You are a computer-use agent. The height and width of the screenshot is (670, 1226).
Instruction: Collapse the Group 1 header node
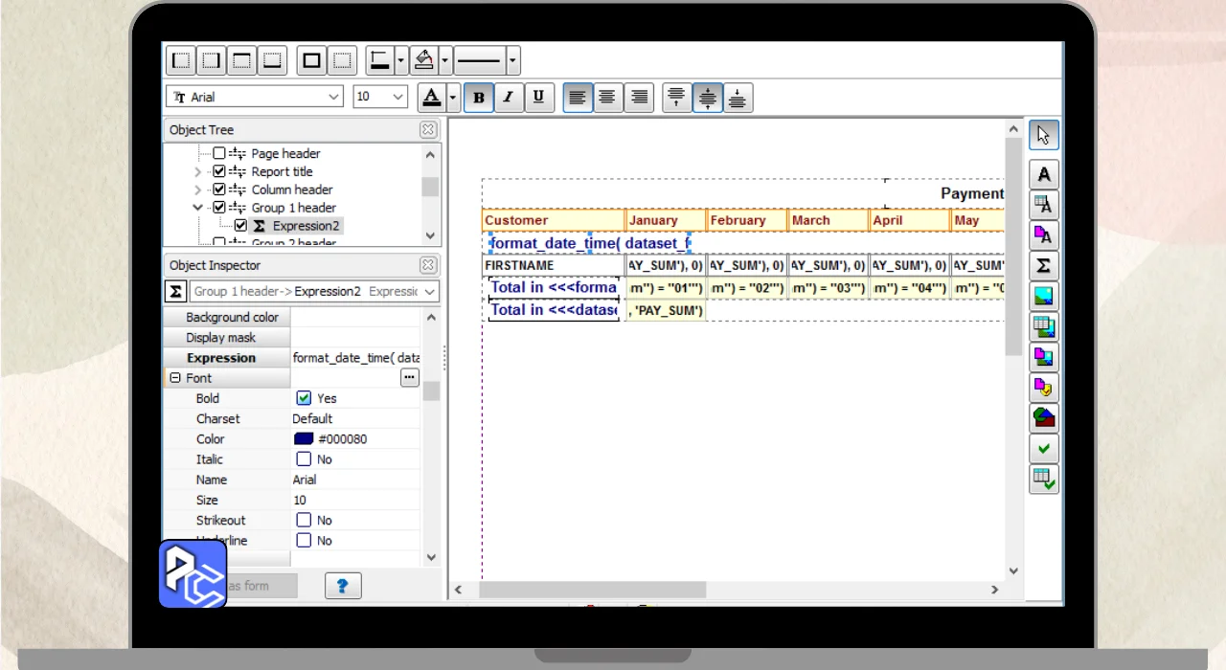(x=198, y=208)
